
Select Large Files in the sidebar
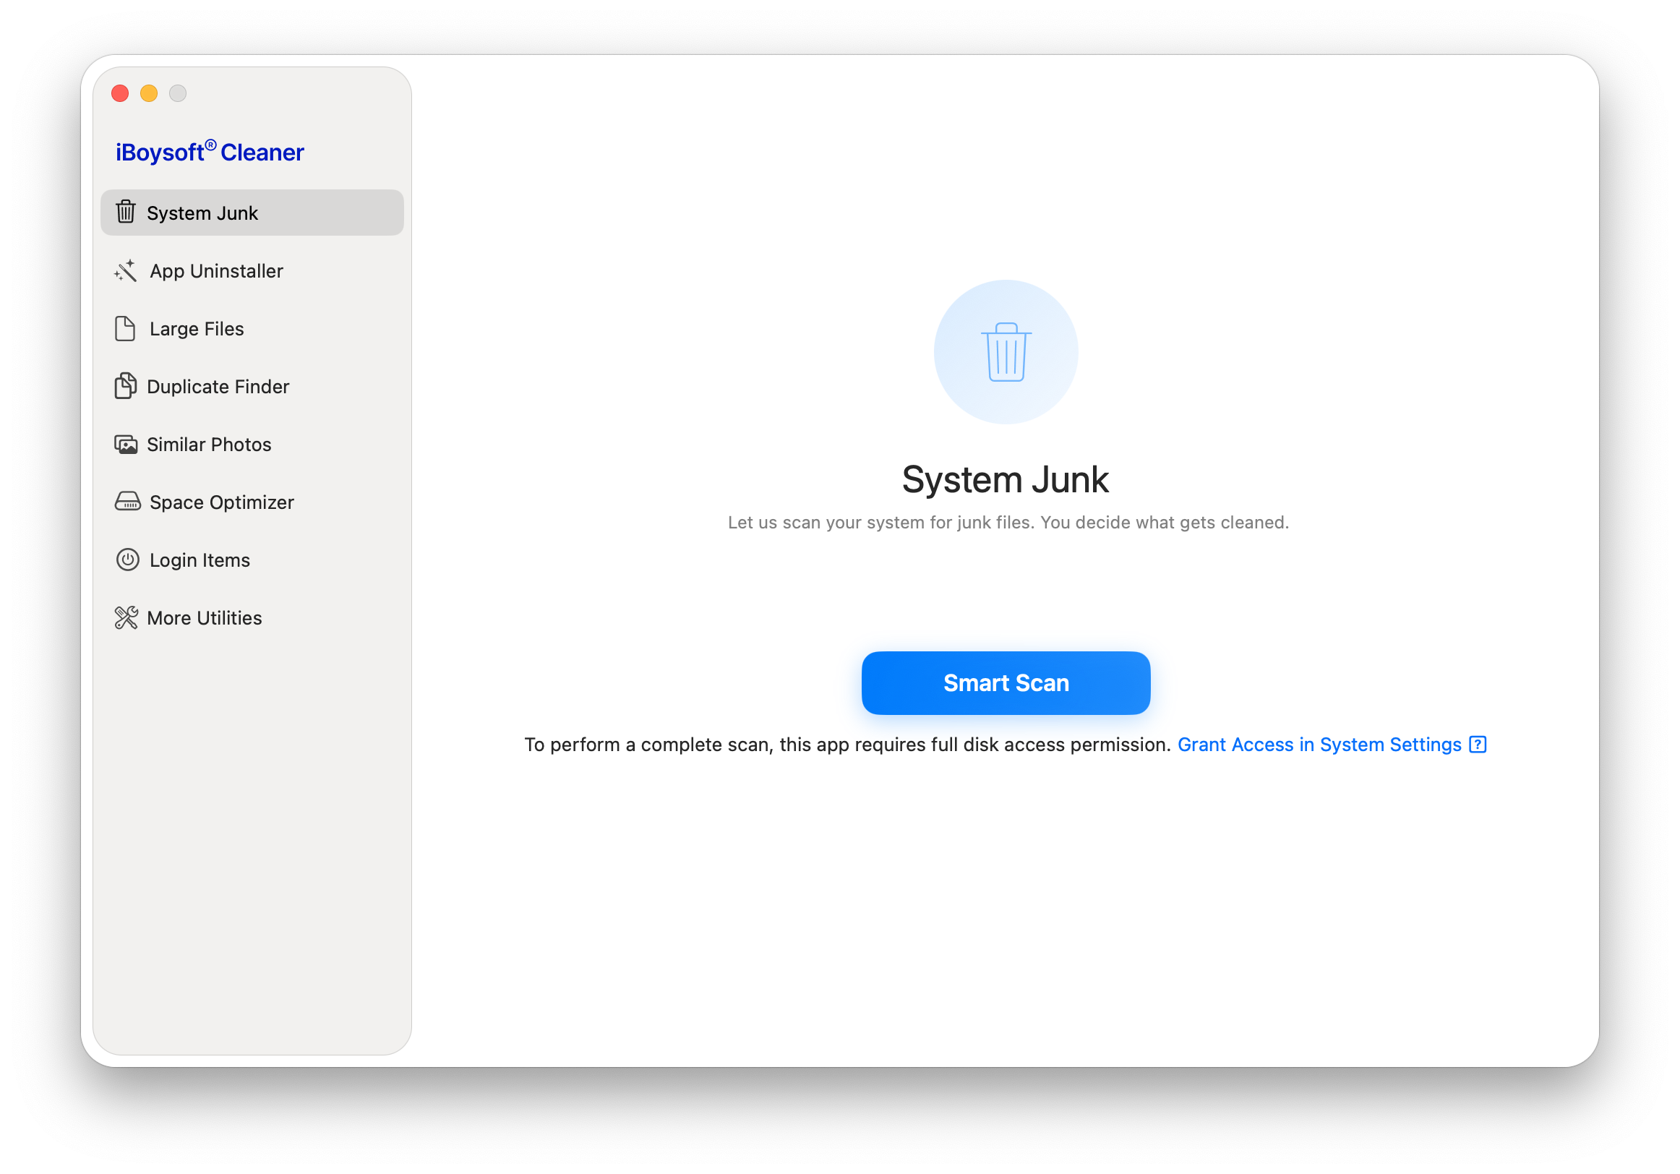(196, 329)
